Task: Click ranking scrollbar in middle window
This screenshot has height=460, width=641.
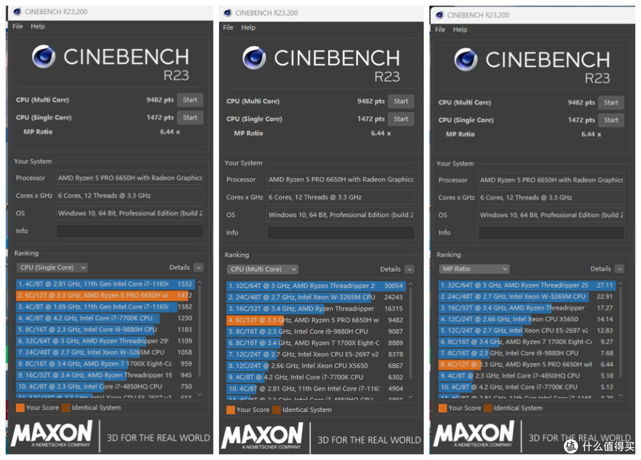Action: tap(411, 333)
